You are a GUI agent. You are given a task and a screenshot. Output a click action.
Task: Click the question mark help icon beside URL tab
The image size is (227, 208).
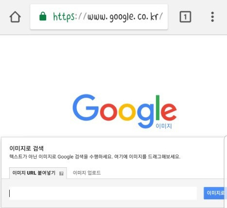[61, 173]
